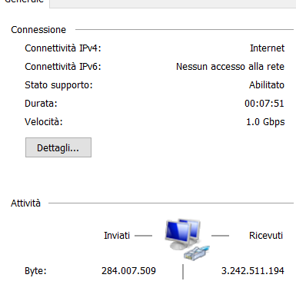The image size is (296, 291).
Task: Click Nessun accesso alla rete text
Action: [230, 67]
